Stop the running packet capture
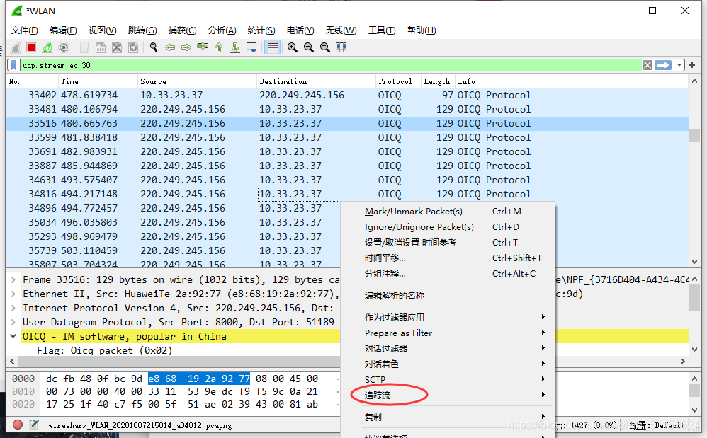Screen dimensions: 707x438 31,47
